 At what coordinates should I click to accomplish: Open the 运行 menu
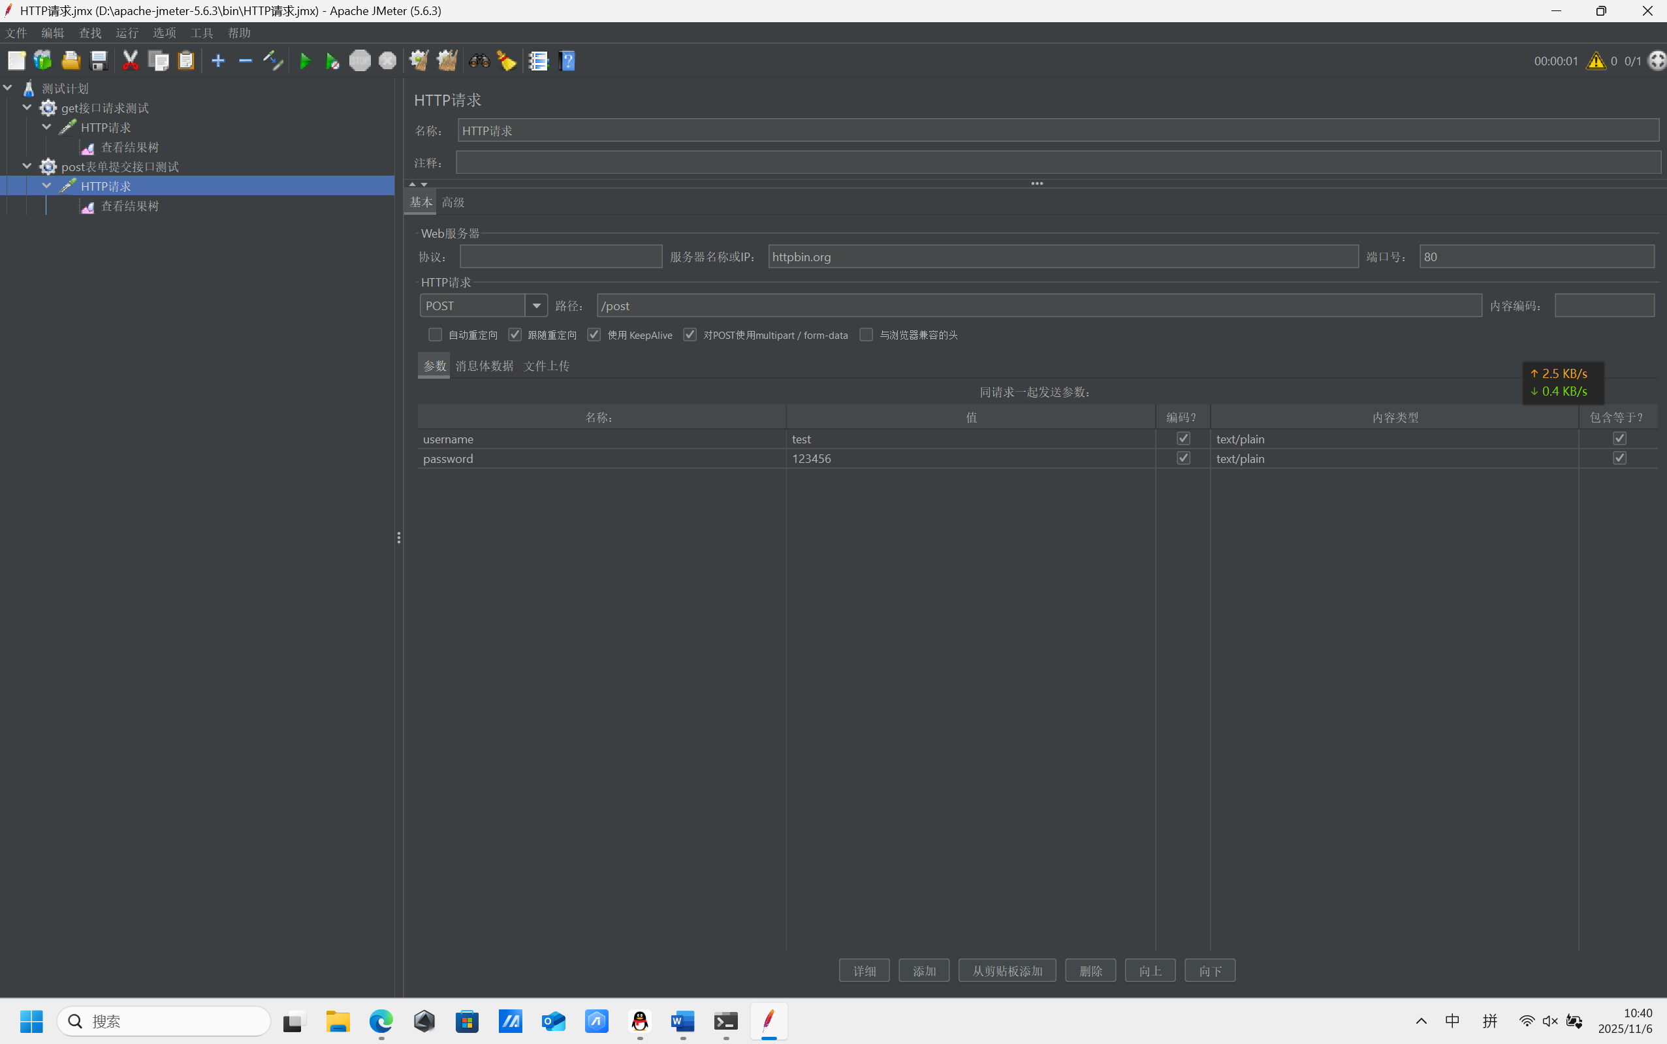[x=127, y=33]
